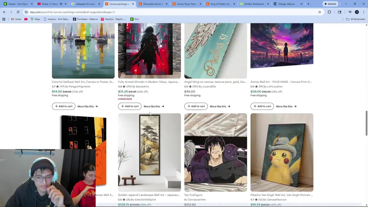Open the Maps bookmark
Viewport: 368px width, 207px height.
pos(35,19)
